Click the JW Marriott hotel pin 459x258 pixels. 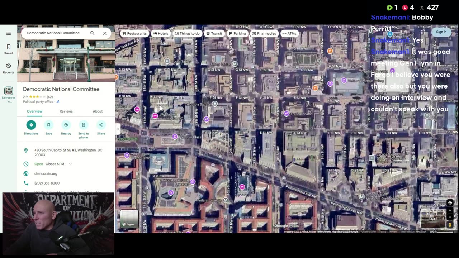click(155, 116)
